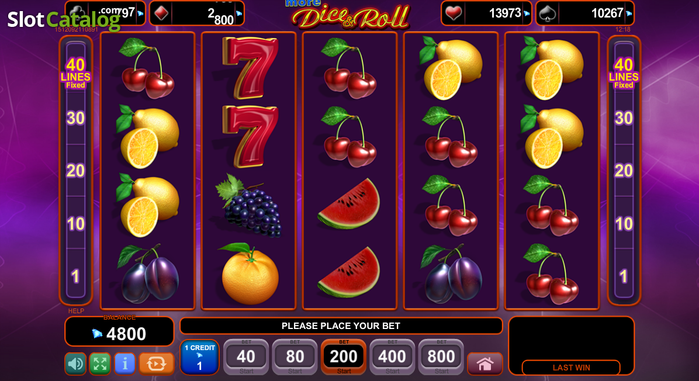699x381 pixels.
Task: Start spin with Bet 40
Action: coord(246,357)
